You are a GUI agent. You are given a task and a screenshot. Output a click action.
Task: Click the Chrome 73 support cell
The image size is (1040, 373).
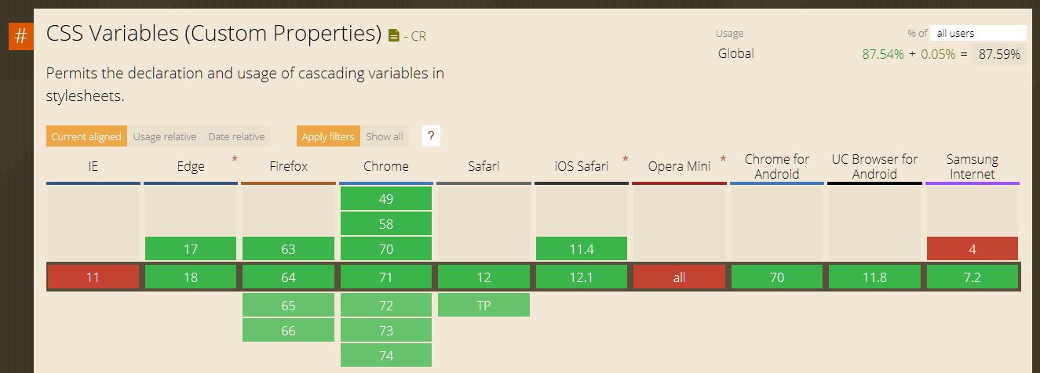pyautogui.click(x=386, y=330)
